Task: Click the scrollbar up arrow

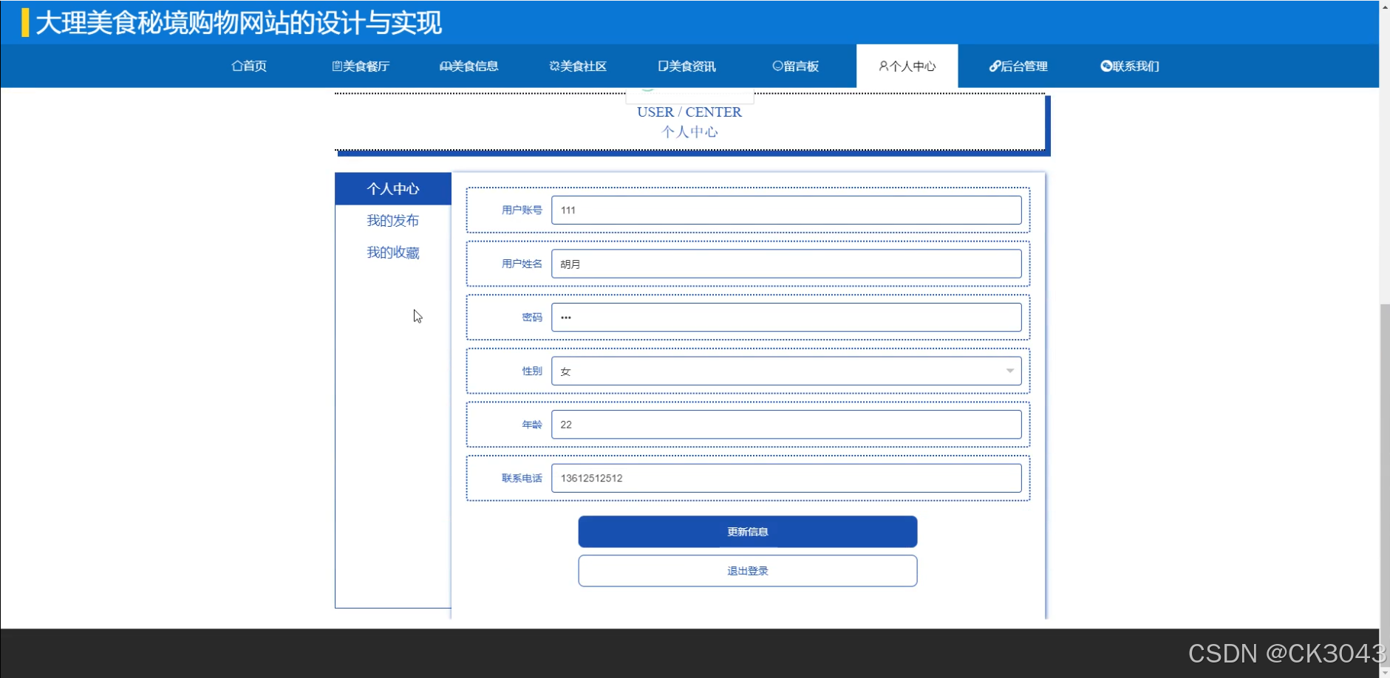Action: [x=1384, y=6]
